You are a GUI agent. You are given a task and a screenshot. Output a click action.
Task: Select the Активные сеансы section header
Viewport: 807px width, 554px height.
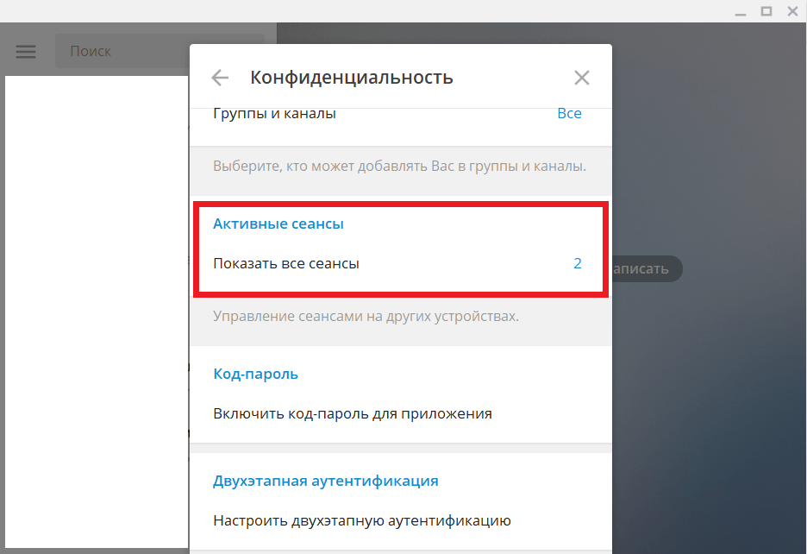click(278, 223)
